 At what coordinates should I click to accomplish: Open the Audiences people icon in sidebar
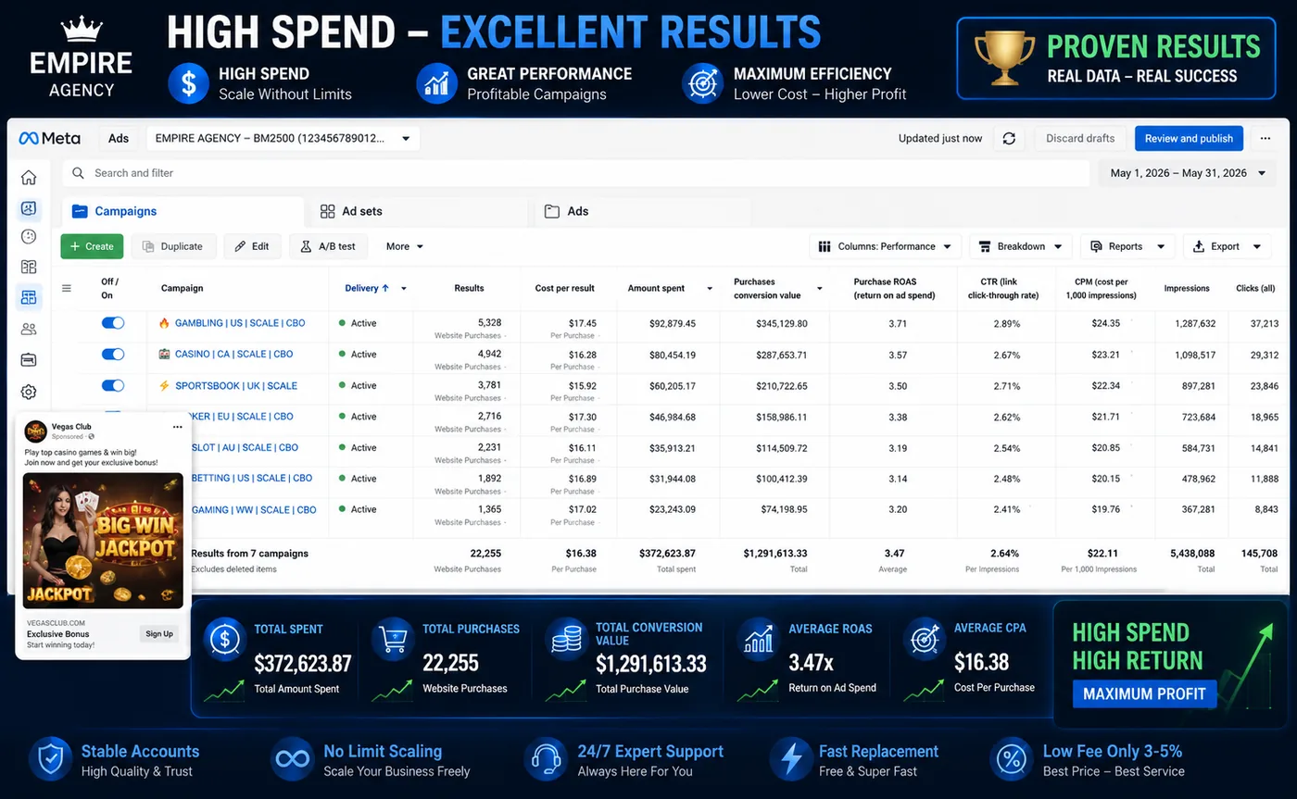[x=29, y=329]
